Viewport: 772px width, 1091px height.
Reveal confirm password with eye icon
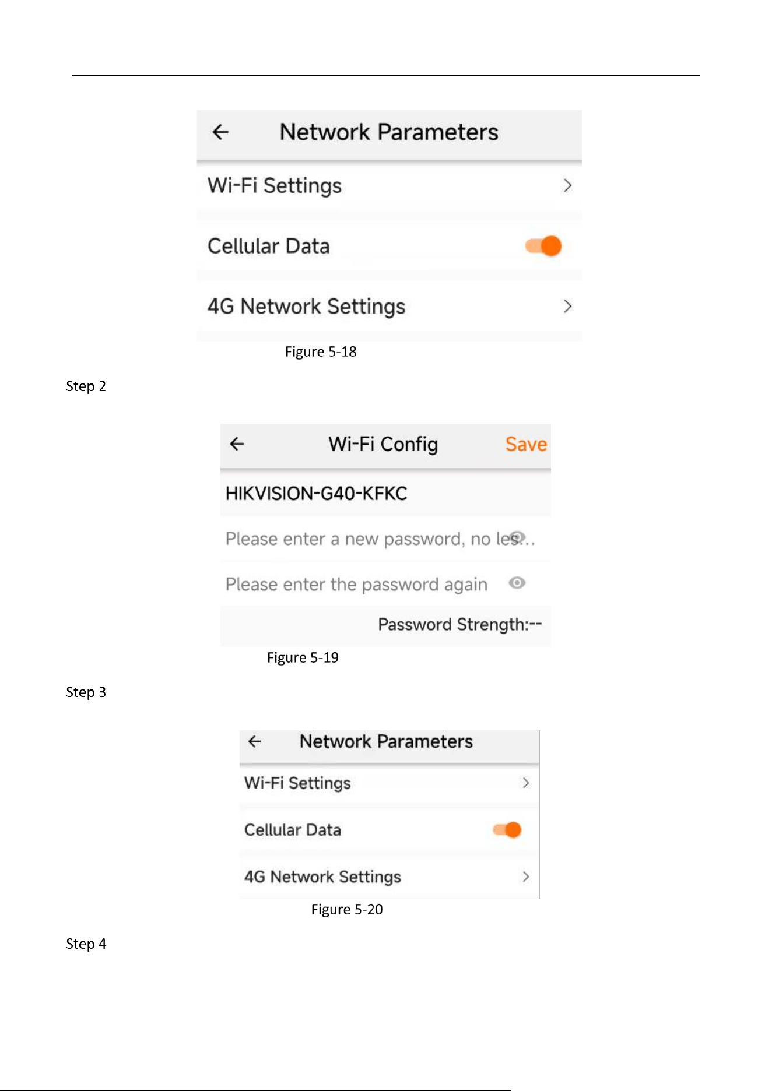pyautogui.click(x=517, y=583)
